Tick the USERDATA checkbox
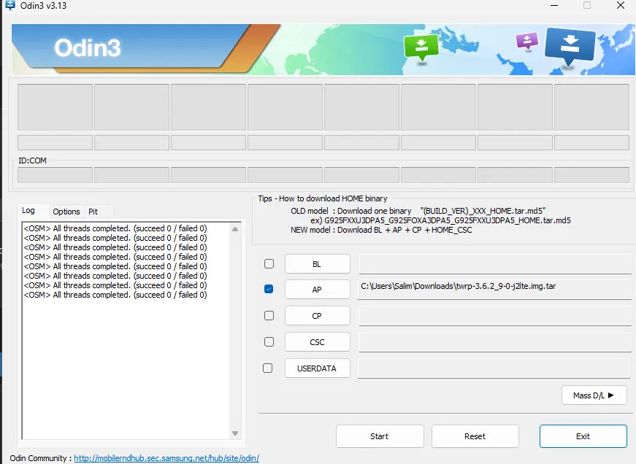636x464 pixels. pyautogui.click(x=268, y=368)
